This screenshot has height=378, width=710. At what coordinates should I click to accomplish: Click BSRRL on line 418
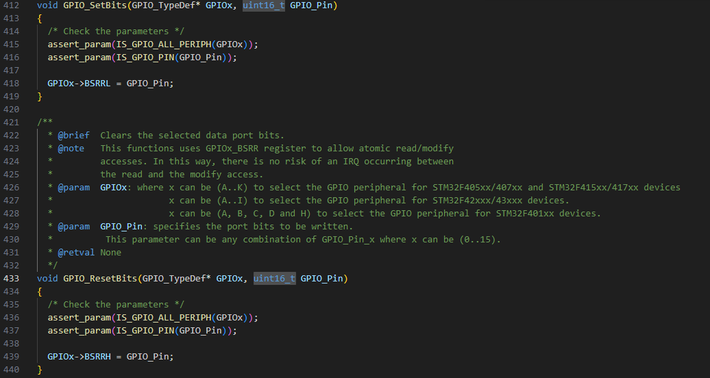[x=97, y=84]
